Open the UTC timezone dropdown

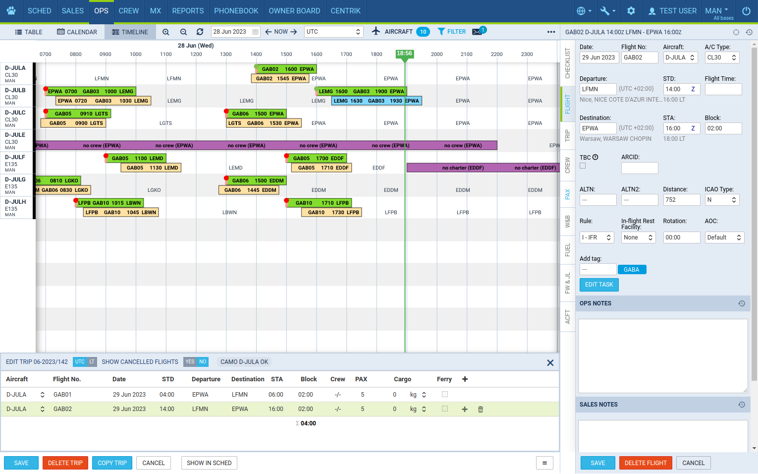[333, 32]
